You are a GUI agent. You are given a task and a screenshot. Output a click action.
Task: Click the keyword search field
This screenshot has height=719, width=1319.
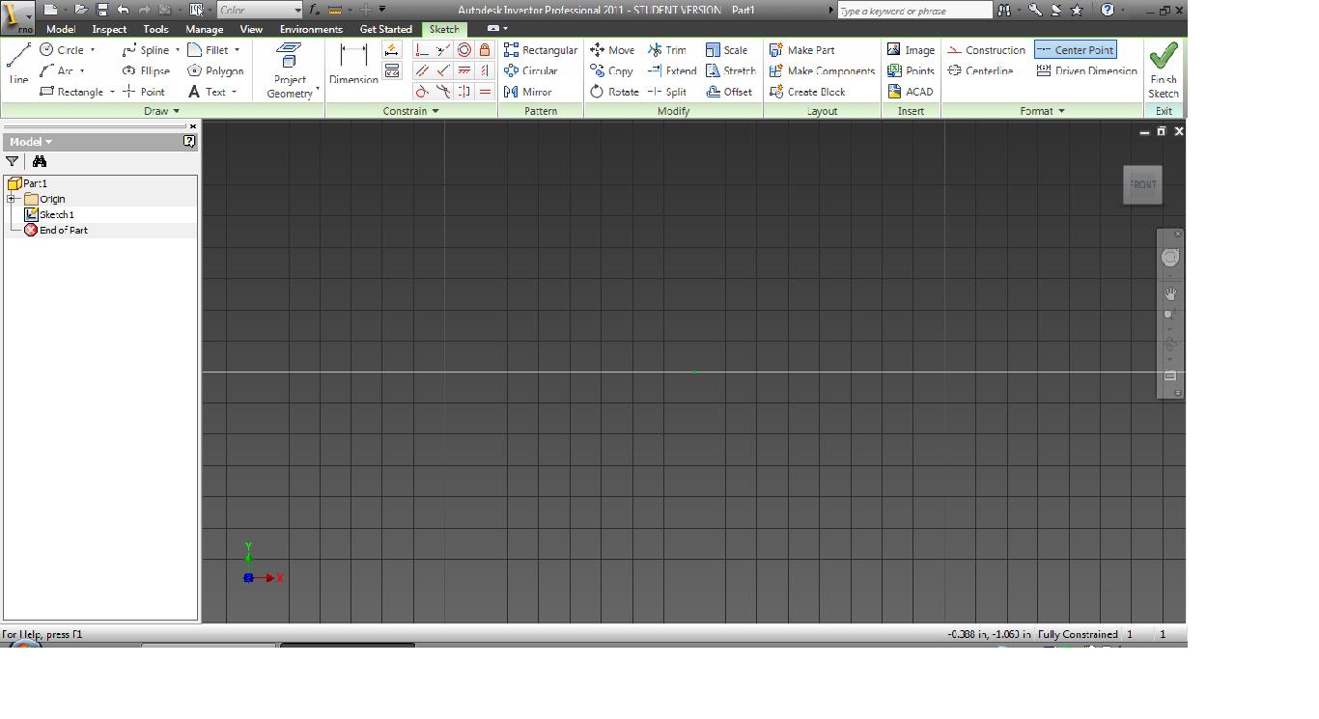[x=913, y=11]
